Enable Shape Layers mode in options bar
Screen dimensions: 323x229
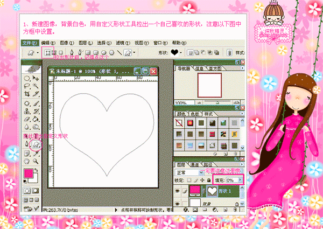tap(47, 53)
